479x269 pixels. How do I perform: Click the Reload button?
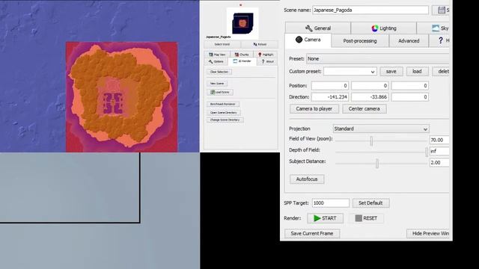(260, 44)
